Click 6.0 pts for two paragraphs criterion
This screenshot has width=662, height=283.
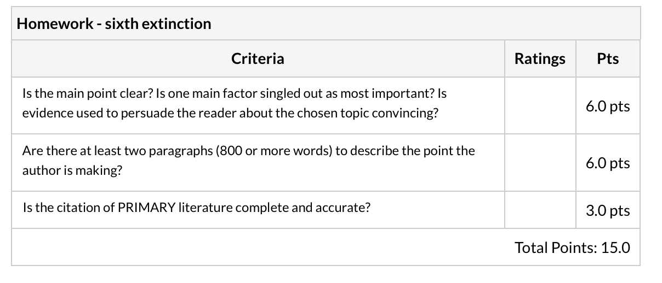(608, 163)
